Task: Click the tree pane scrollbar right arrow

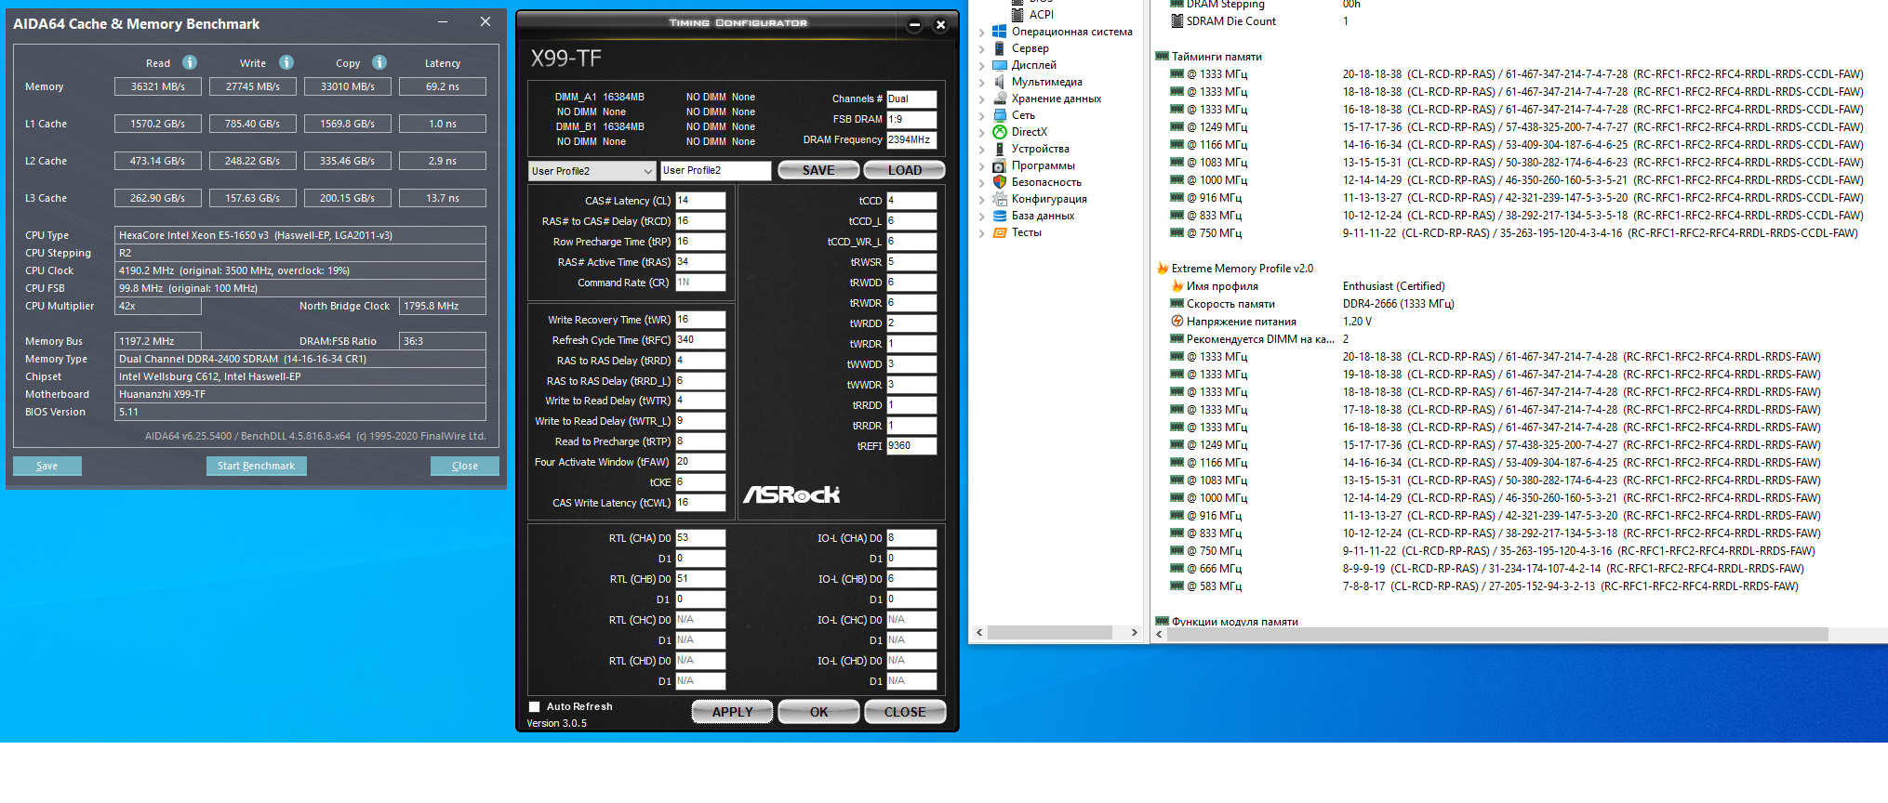Action: [x=1134, y=633]
